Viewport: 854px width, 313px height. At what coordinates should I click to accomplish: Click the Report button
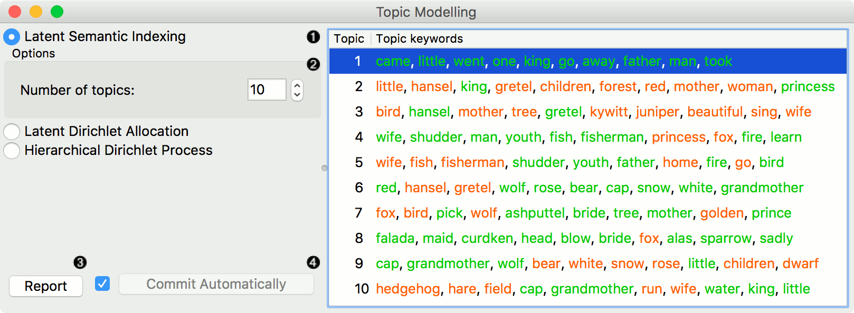pos(46,286)
